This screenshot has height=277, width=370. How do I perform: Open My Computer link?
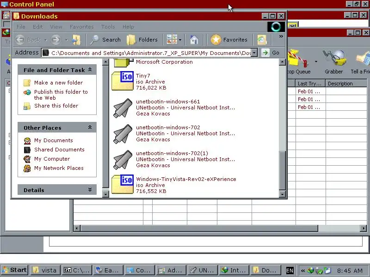pyautogui.click(x=52, y=159)
